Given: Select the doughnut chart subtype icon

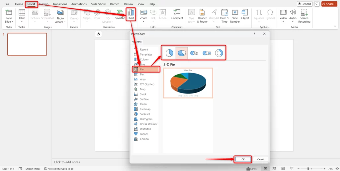Looking at the screenshot, I should [x=219, y=53].
